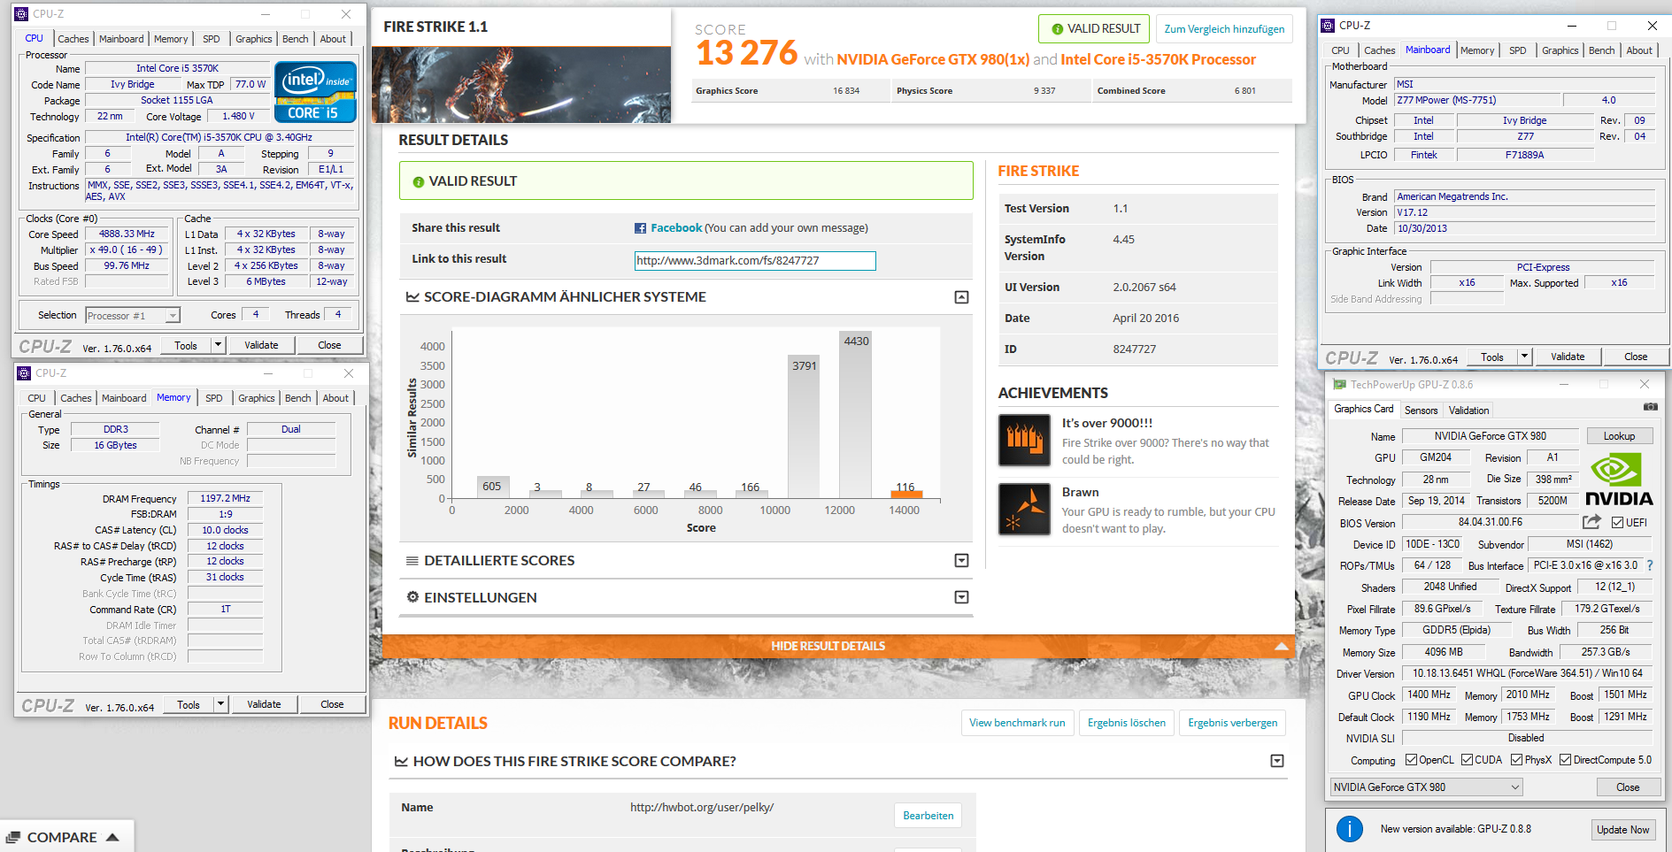The image size is (1672, 852).
Task: Click Zum Vergleich hinzufügen
Action: pos(1224,29)
